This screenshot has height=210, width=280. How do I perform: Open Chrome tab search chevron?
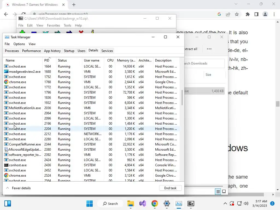[x=236, y=4]
